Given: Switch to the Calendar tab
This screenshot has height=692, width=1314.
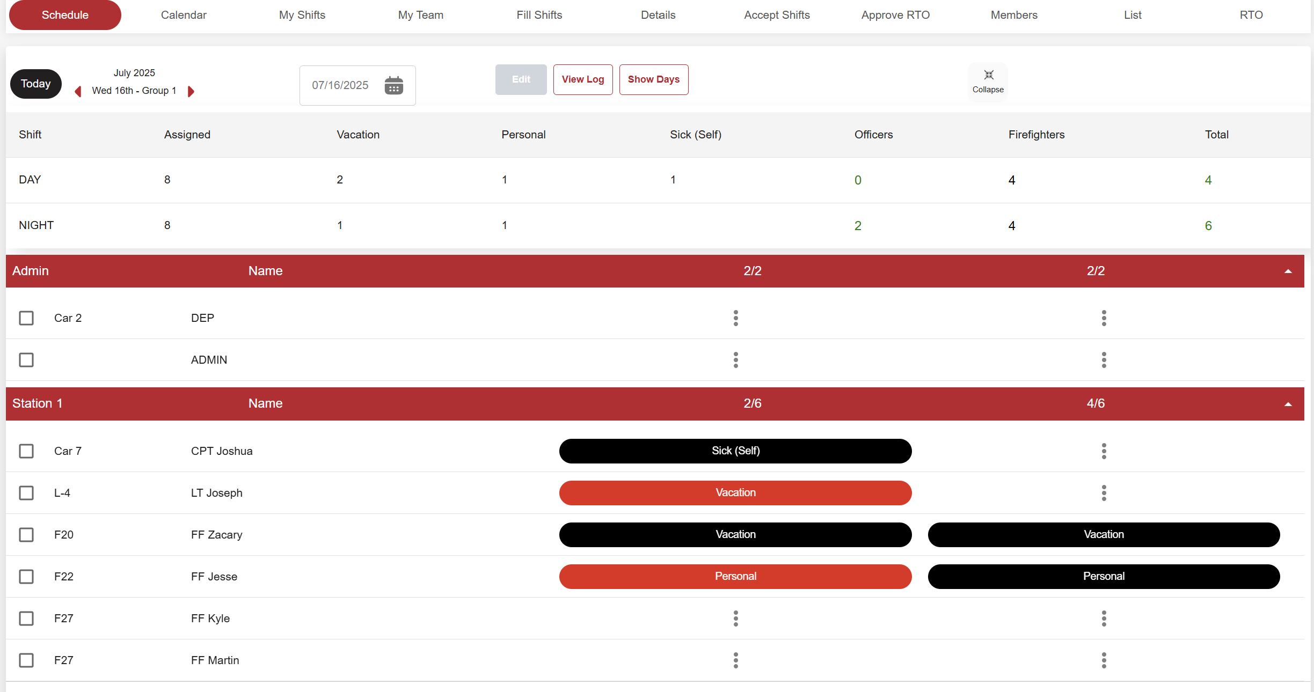Looking at the screenshot, I should click(x=184, y=15).
